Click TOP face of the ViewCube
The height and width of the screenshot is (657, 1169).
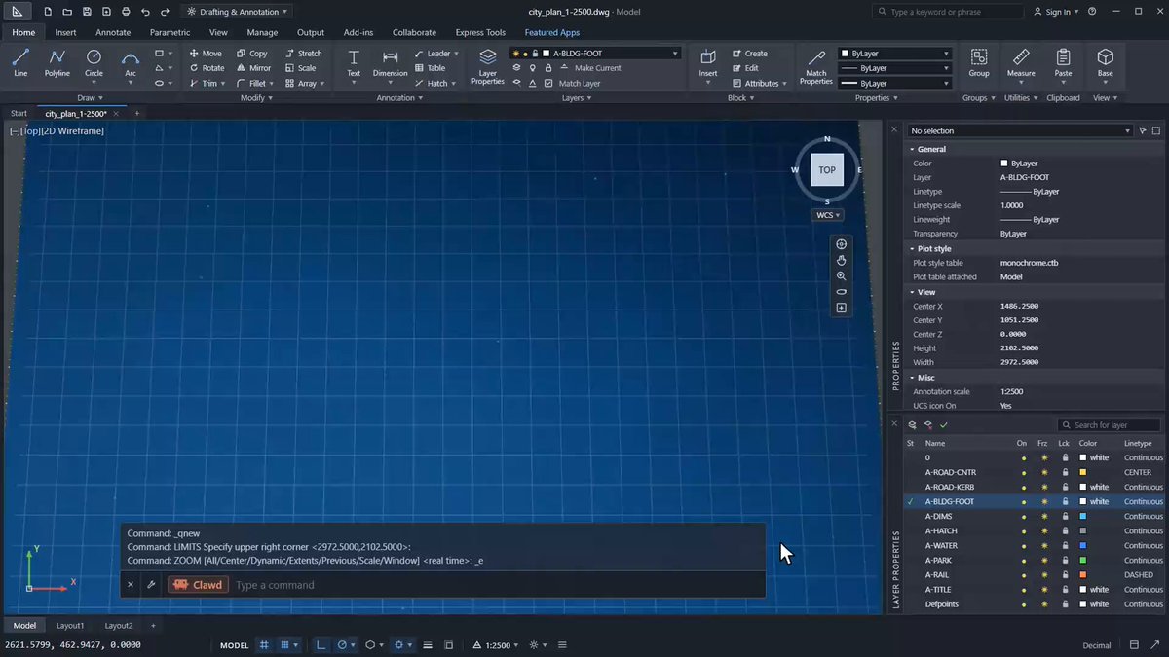[827, 169]
